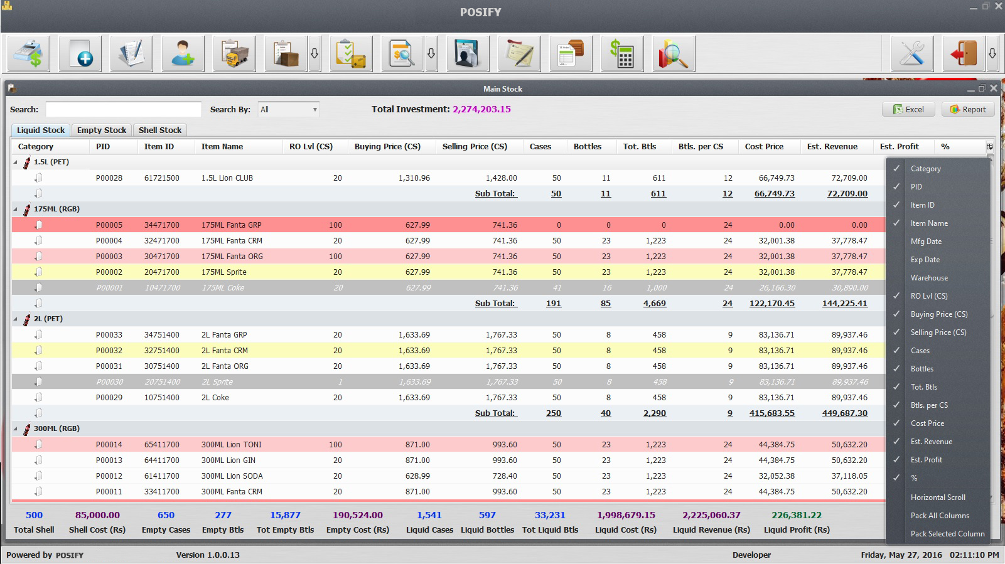Sort by the Buying Price (CS) header

pyautogui.click(x=392, y=147)
